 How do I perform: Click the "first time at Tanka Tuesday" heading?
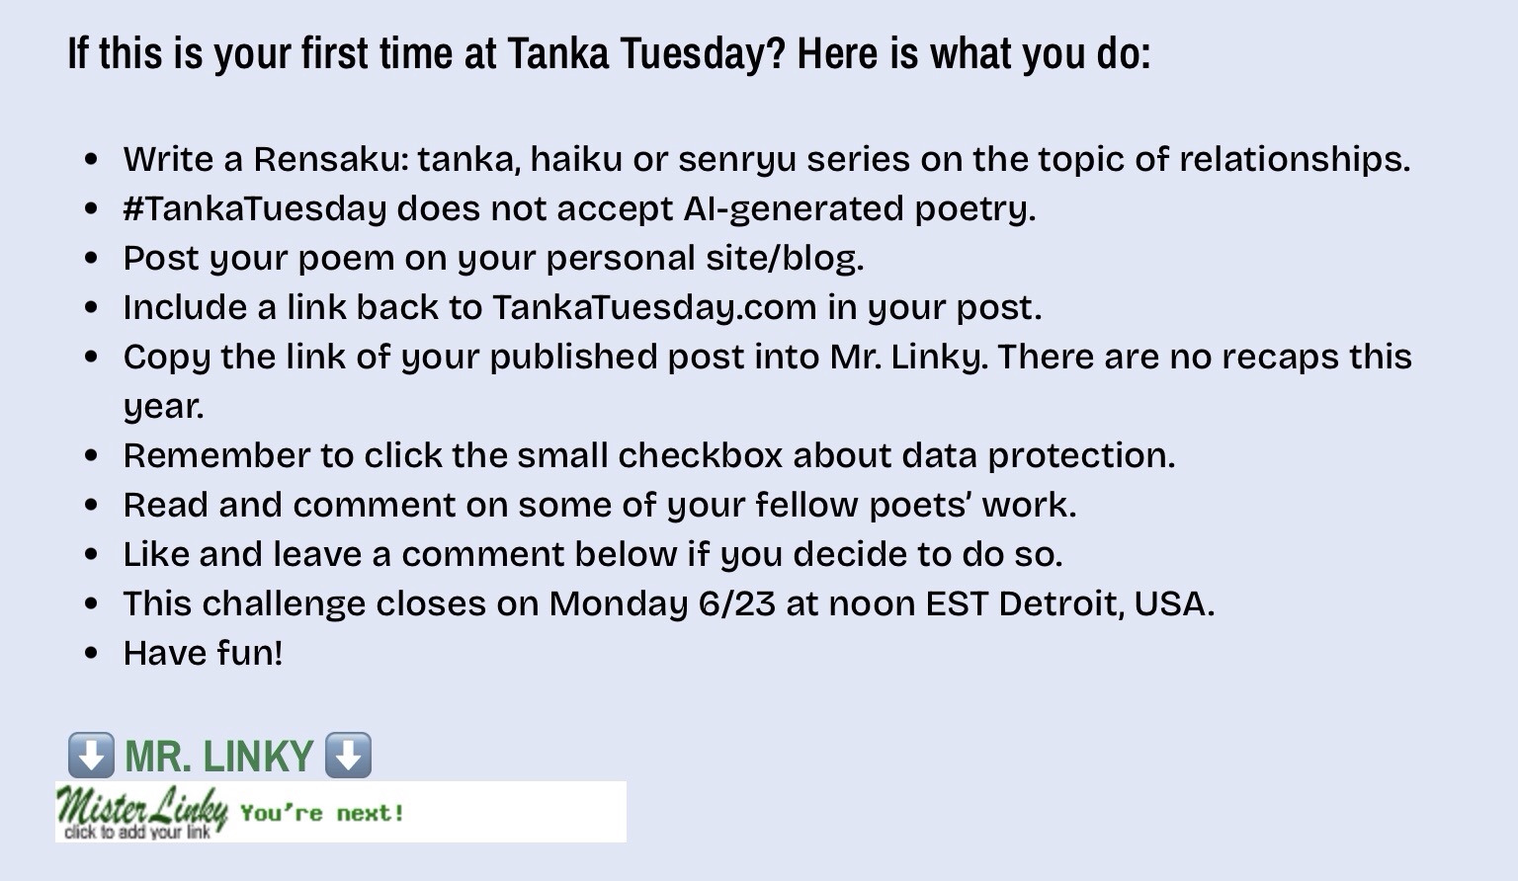tap(608, 53)
